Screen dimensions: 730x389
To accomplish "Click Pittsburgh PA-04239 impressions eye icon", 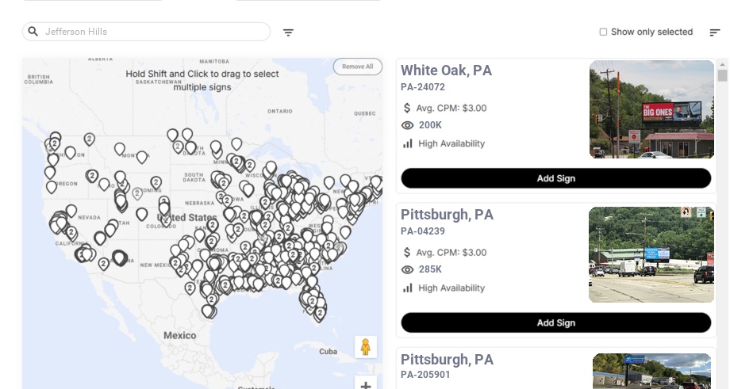I will [408, 269].
